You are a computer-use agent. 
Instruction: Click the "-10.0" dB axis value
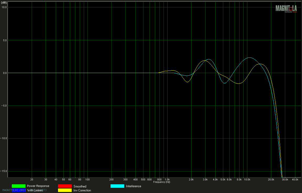point(3,138)
